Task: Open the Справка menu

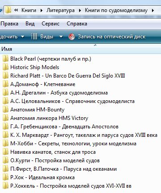Action: point(77,24)
